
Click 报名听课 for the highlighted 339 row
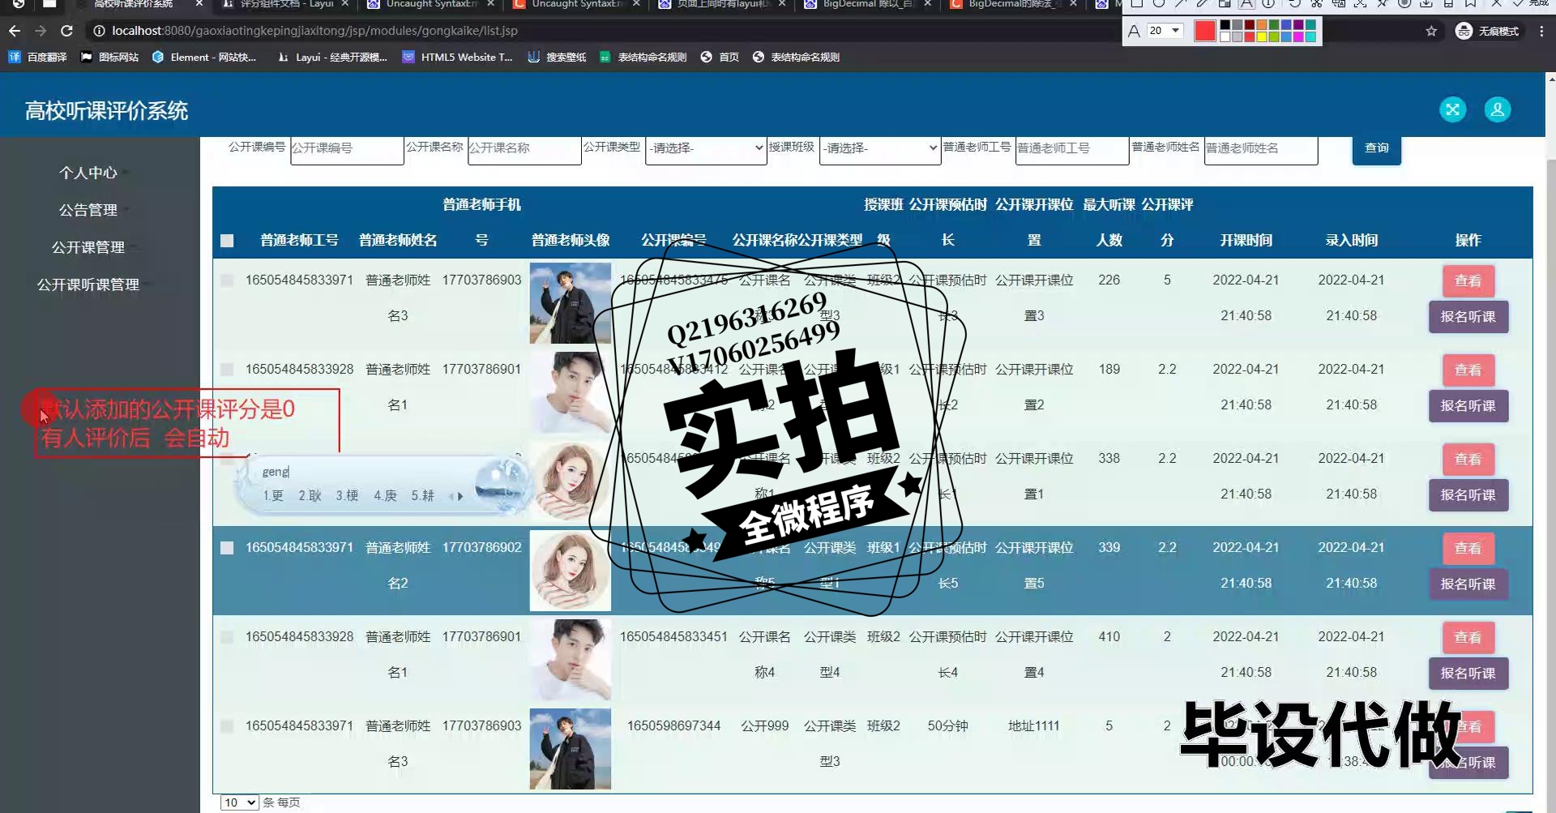tap(1468, 584)
